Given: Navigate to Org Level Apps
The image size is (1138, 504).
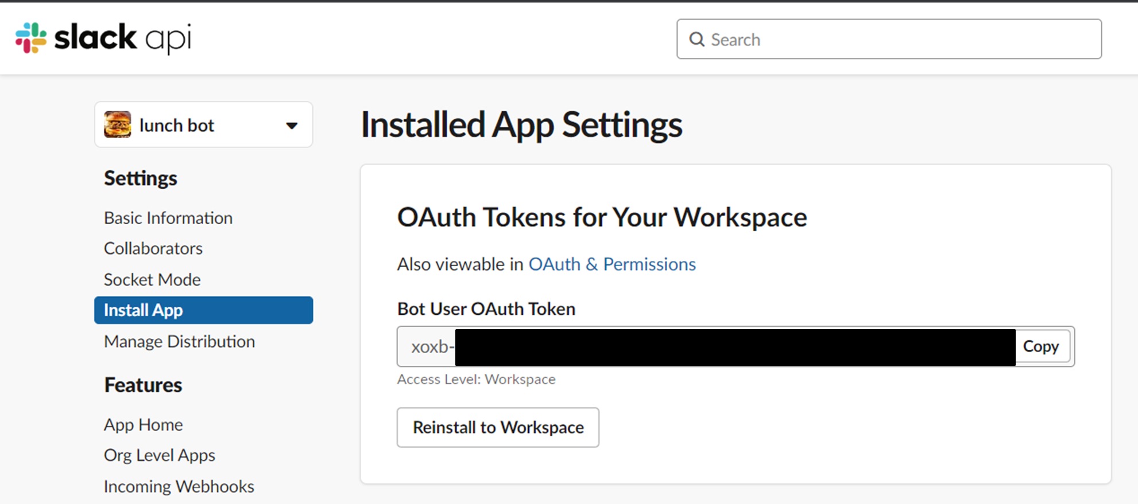Looking at the screenshot, I should tap(159, 455).
